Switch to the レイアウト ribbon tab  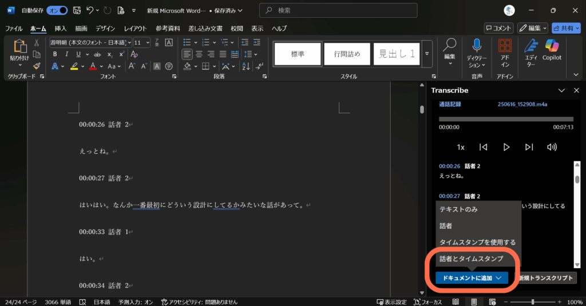click(135, 29)
